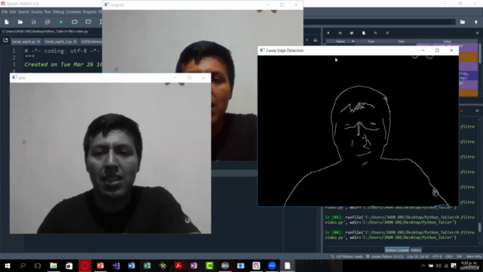Screen dimensions: 483x272
Task: Open console pane options hamburger menu
Action: click(477, 111)
